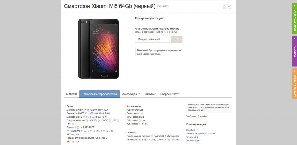The image size is (297, 145).
Task: Click the share icon beside the title
Action: coord(230,7)
